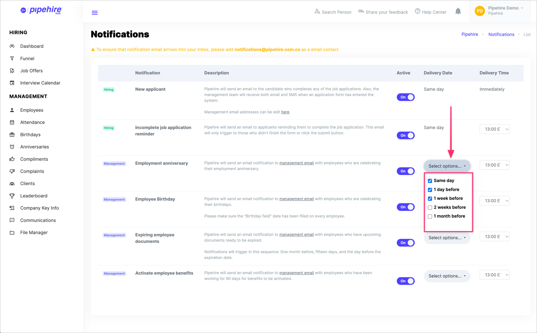Check the 1 month before checkbox
The width and height of the screenshot is (537, 333).
[430, 216]
